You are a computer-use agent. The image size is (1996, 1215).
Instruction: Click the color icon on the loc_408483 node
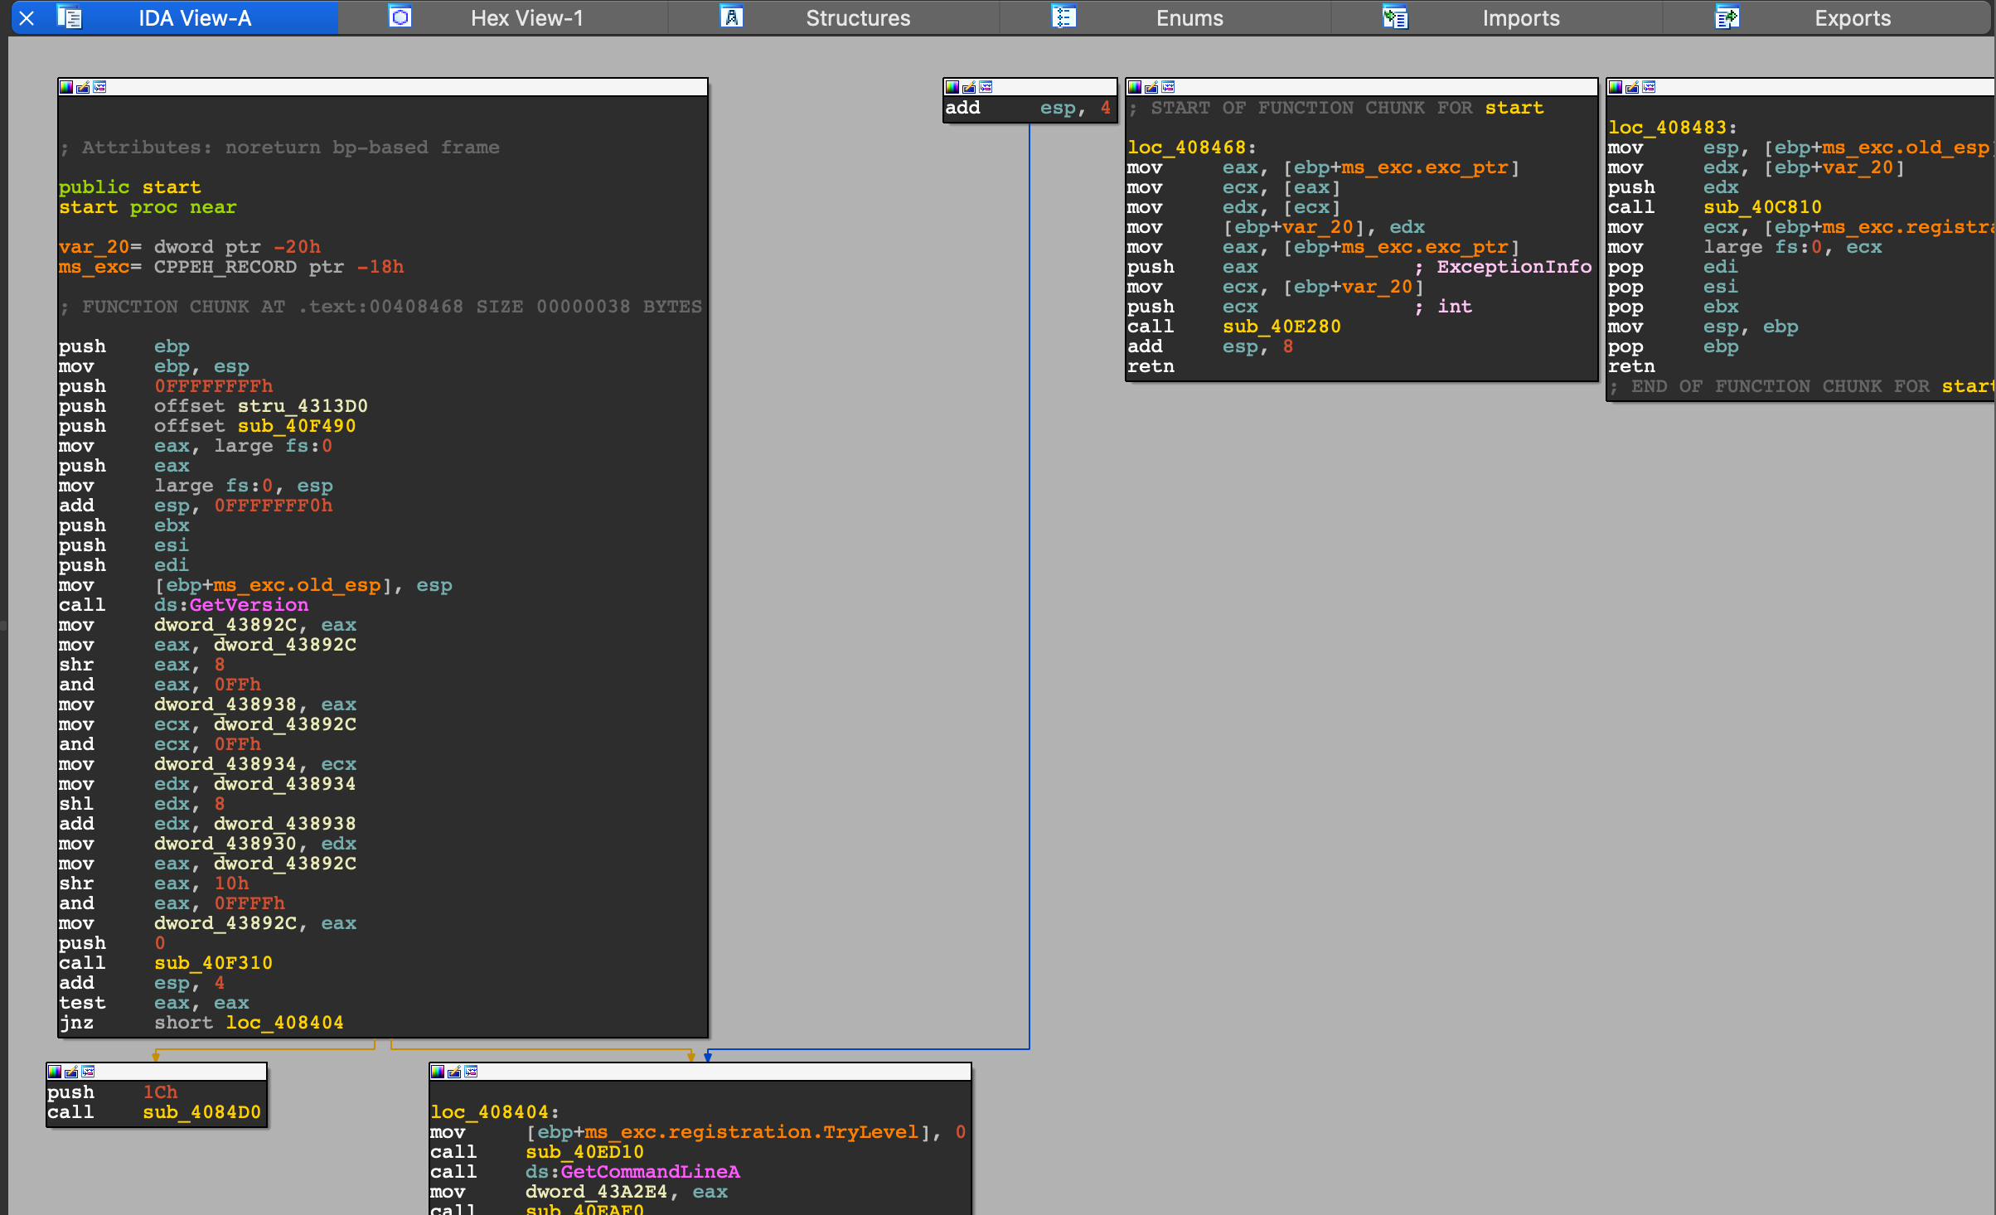(x=1616, y=87)
